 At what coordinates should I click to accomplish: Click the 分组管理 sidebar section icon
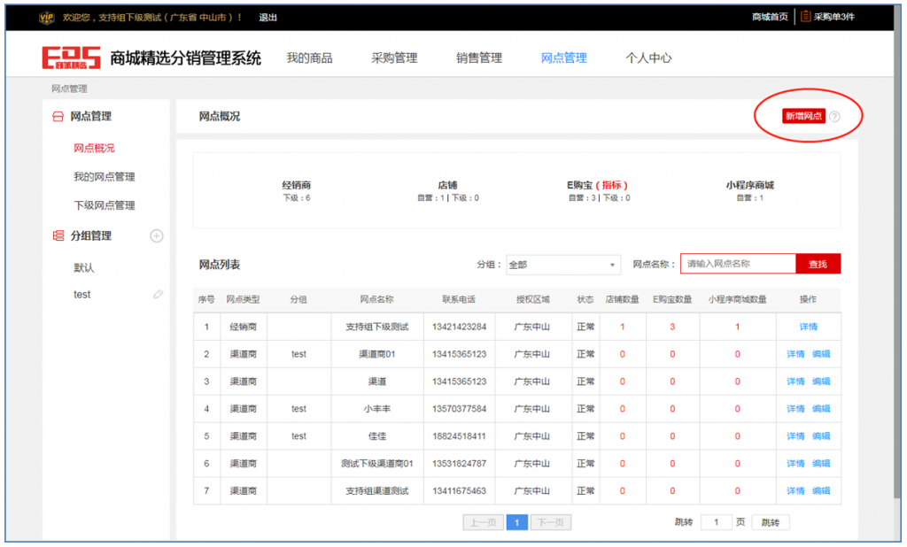tap(58, 236)
